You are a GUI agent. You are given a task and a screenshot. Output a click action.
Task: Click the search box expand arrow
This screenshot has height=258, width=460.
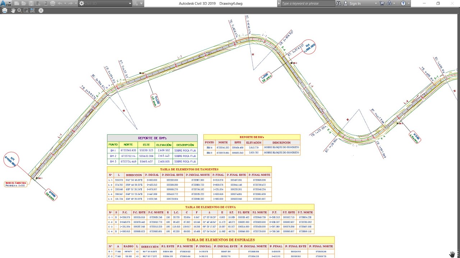click(279, 3)
